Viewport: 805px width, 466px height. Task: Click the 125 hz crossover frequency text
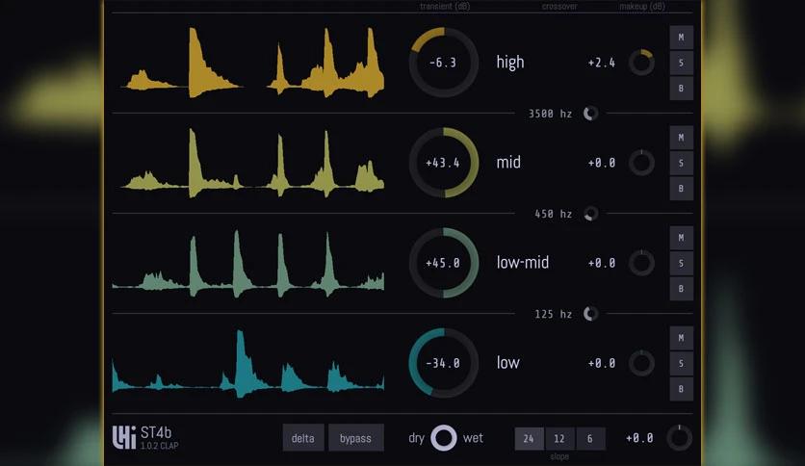[x=554, y=314]
